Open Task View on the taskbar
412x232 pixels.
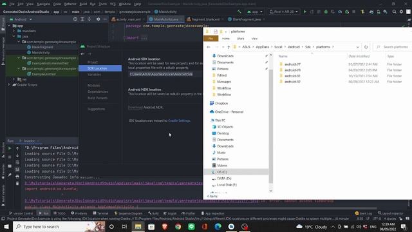click(x=124, y=226)
